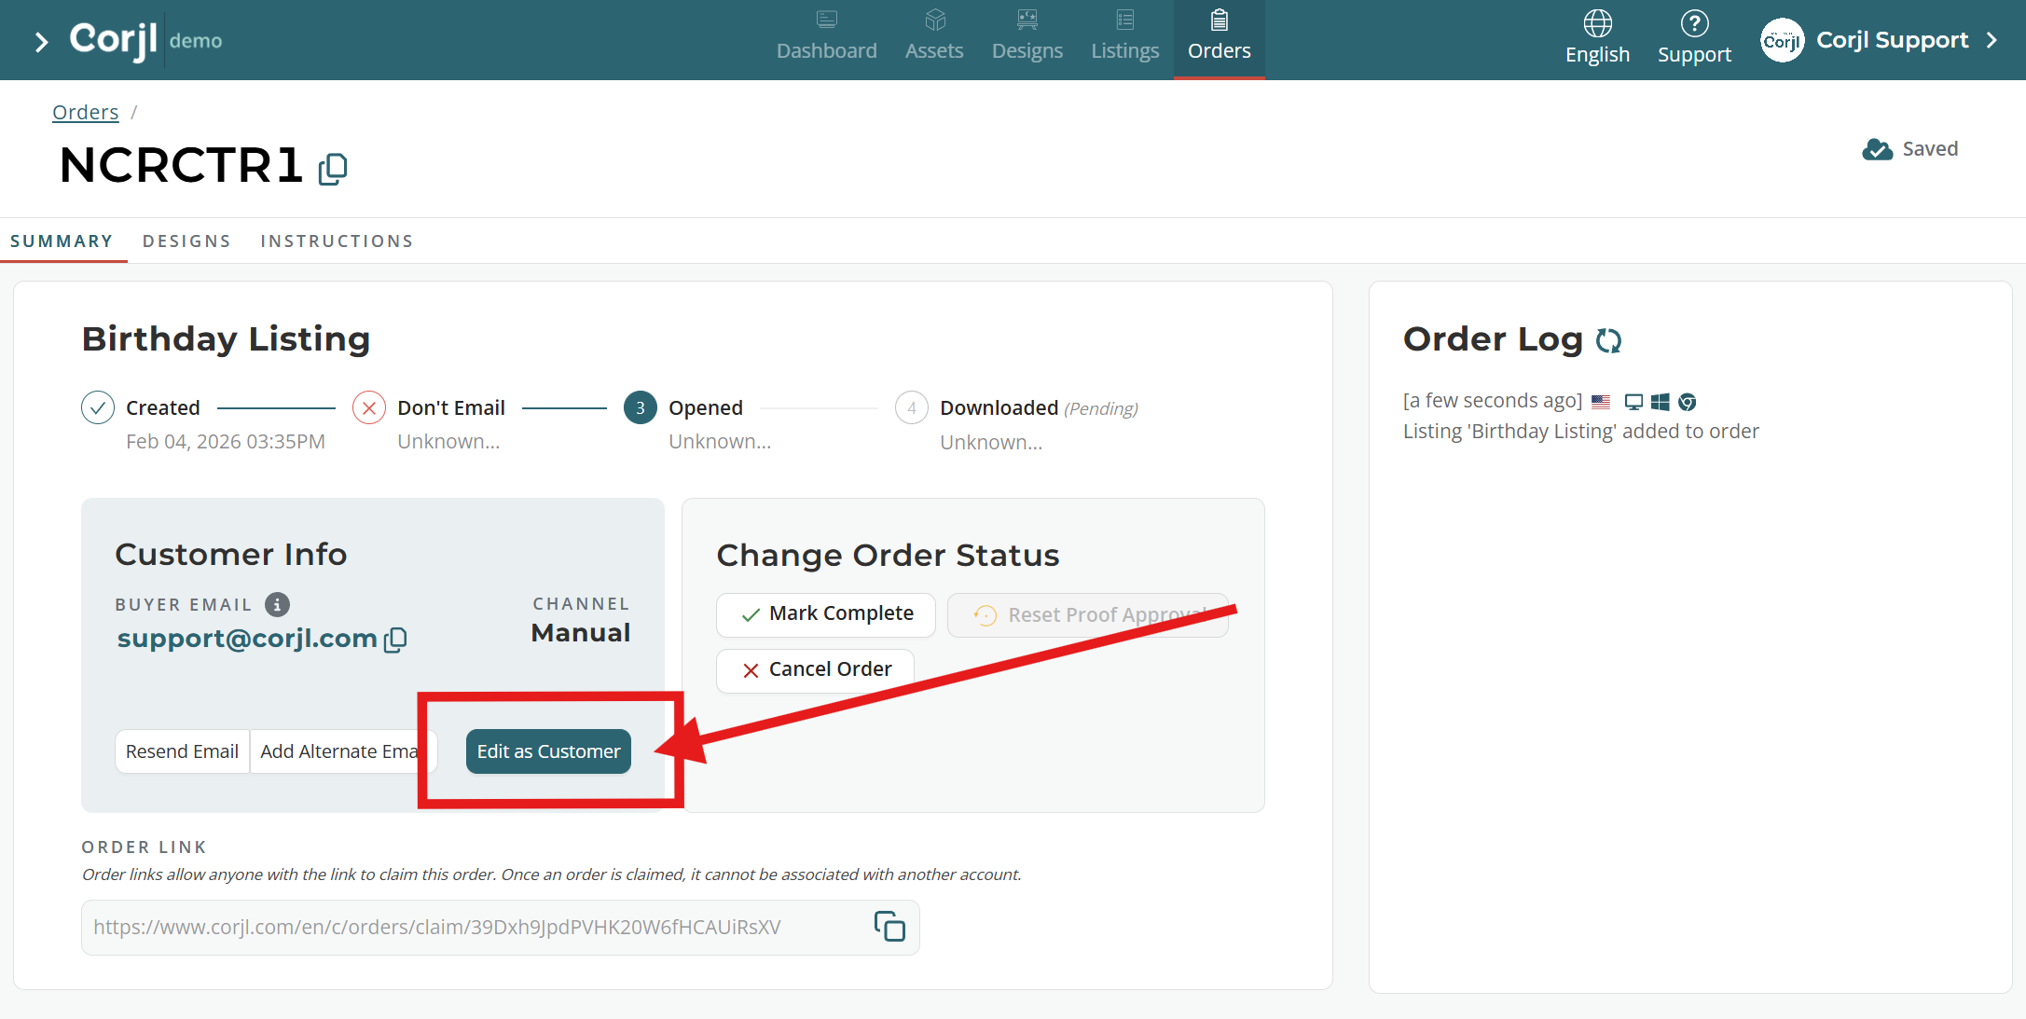This screenshot has width=2026, height=1019.
Task: Refresh the Order Log
Action: pos(1608,341)
